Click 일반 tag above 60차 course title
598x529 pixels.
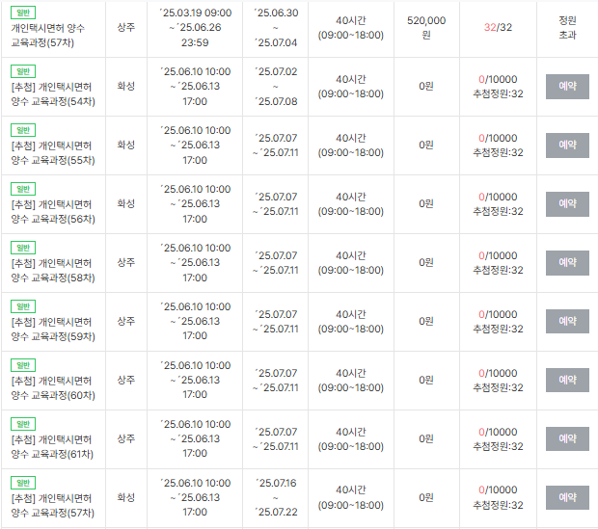point(23,365)
